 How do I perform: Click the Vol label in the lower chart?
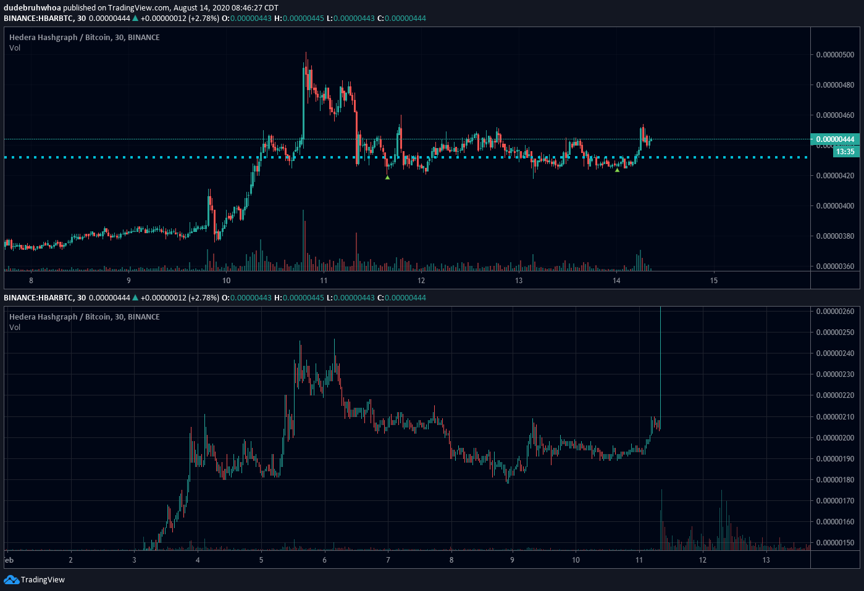15,328
